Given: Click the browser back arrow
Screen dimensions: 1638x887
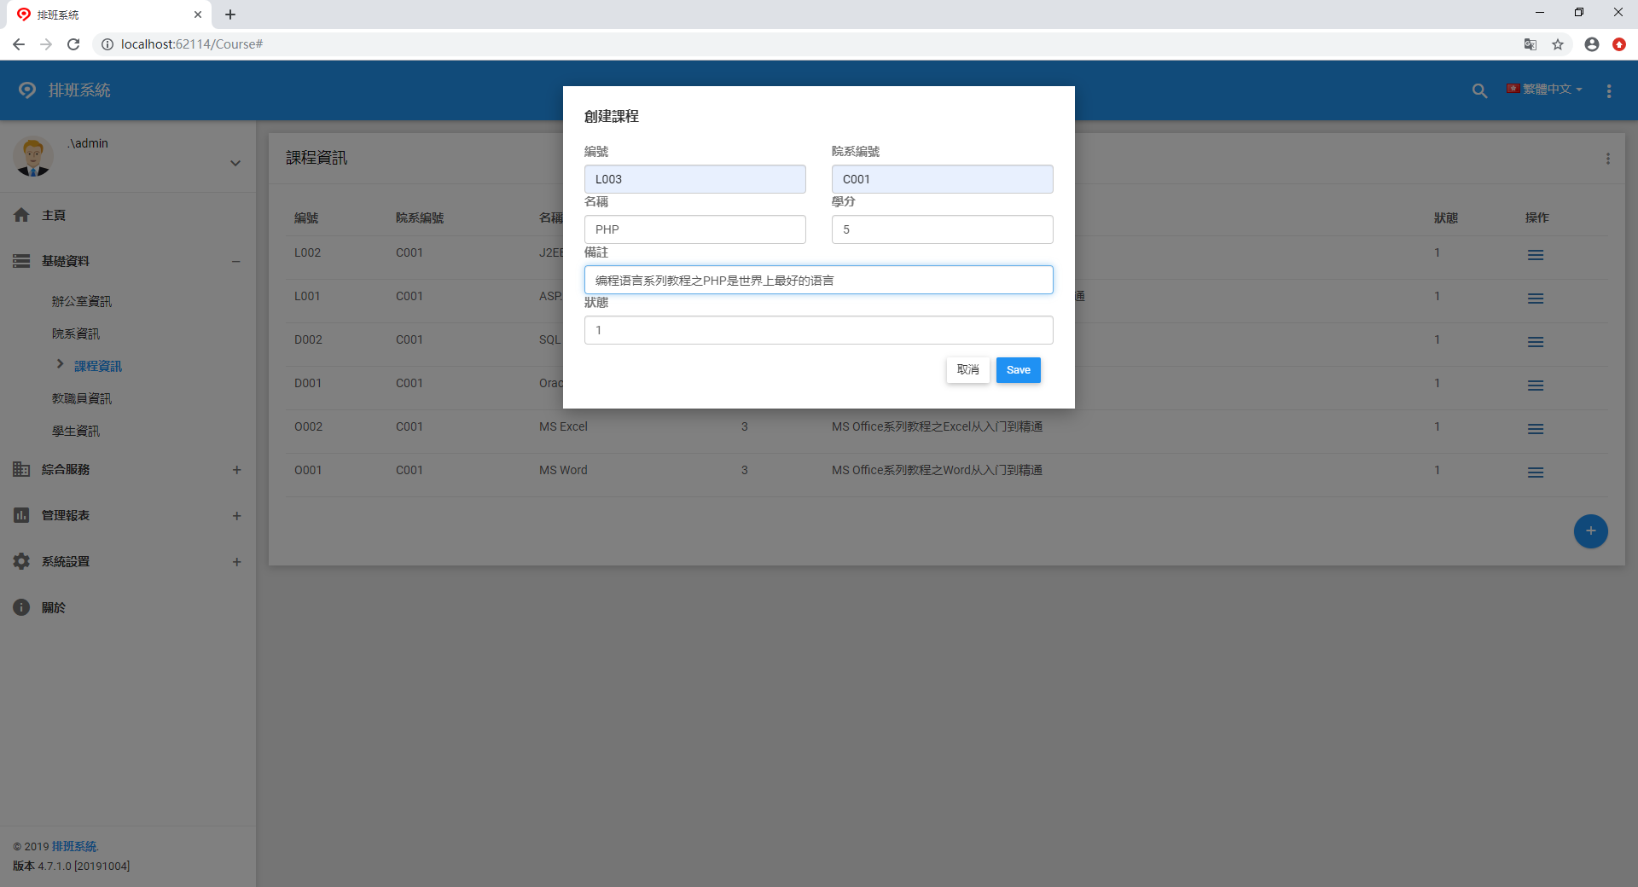Looking at the screenshot, I should [19, 44].
